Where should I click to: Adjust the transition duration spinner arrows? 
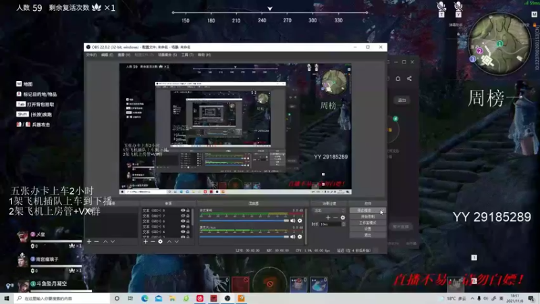[x=344, y=224]
